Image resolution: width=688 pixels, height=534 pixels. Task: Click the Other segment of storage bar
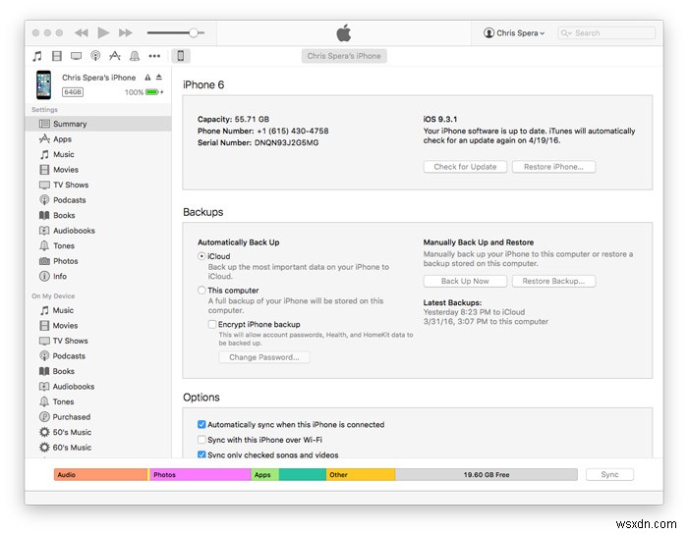point(361,475)
